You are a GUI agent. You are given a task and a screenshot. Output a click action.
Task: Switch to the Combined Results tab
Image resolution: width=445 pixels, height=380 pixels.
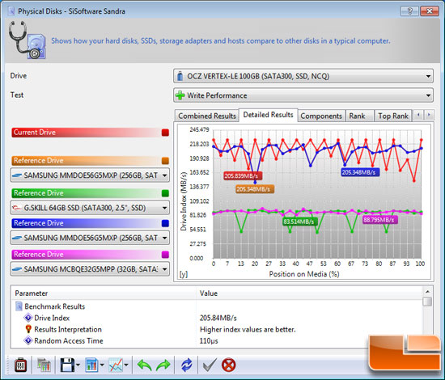(x=207, y=116)
